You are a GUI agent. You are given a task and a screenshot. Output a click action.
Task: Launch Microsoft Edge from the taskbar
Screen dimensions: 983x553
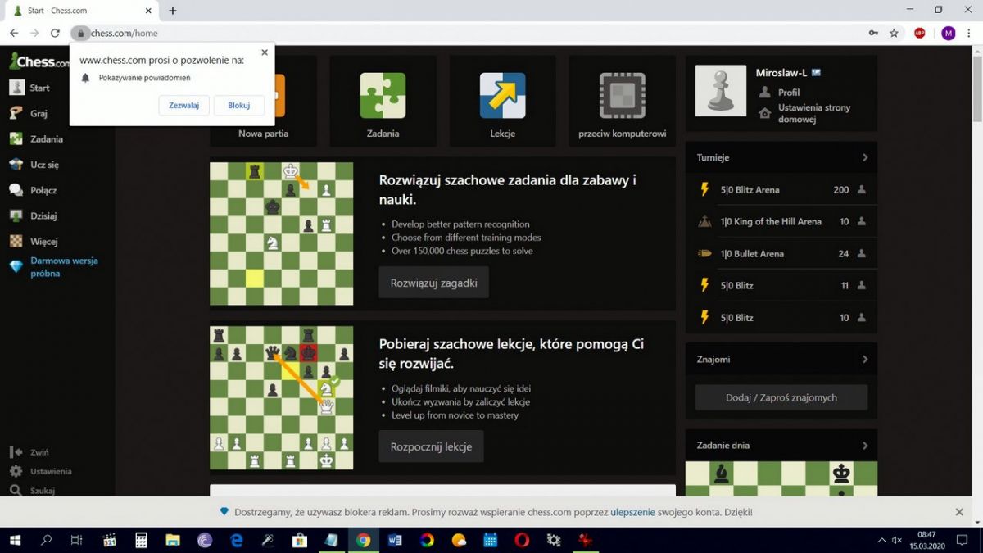pos(237,540)
